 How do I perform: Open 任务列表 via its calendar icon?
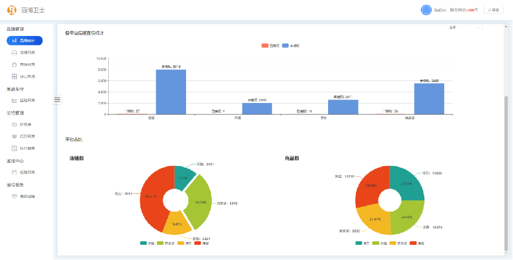tap(14, 172)
